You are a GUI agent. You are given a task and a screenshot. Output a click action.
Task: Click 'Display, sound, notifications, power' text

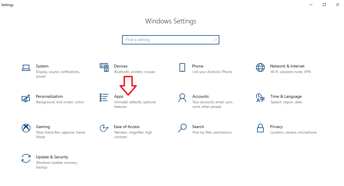58,74
